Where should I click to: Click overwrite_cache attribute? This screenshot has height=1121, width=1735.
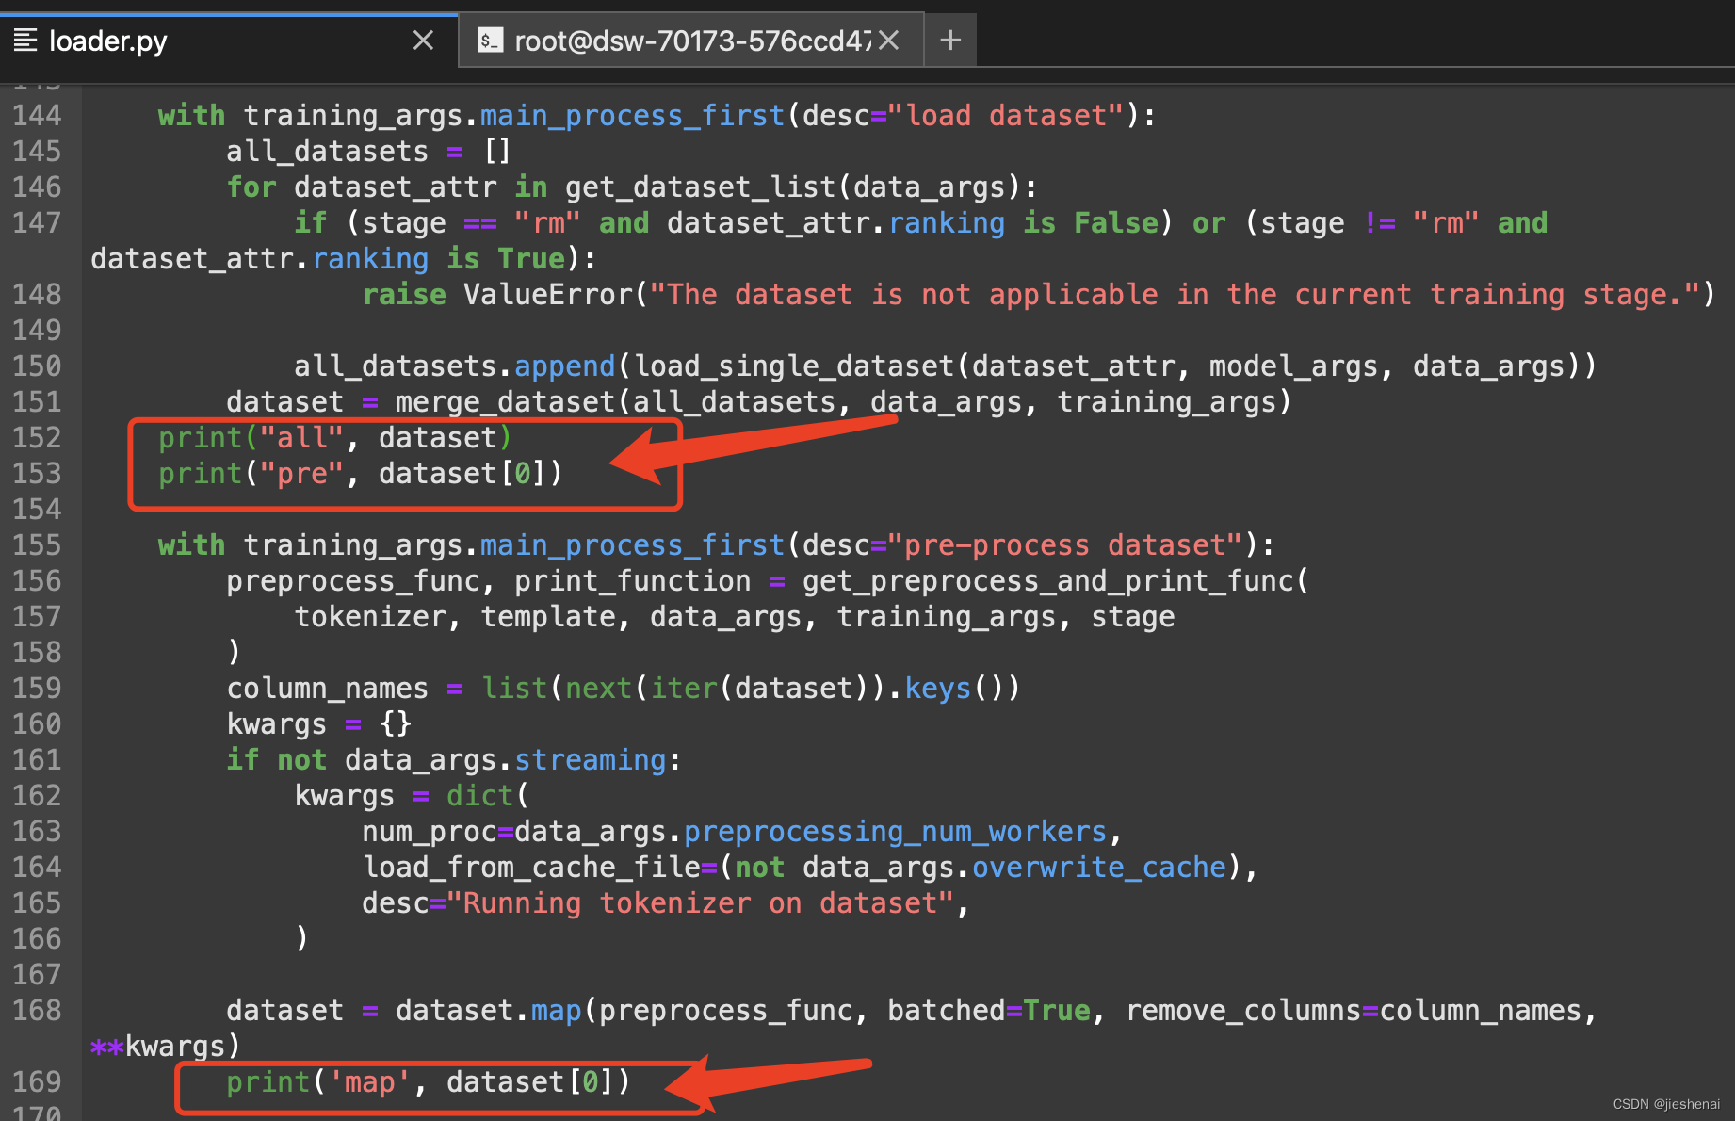[x=1099, y=867]
